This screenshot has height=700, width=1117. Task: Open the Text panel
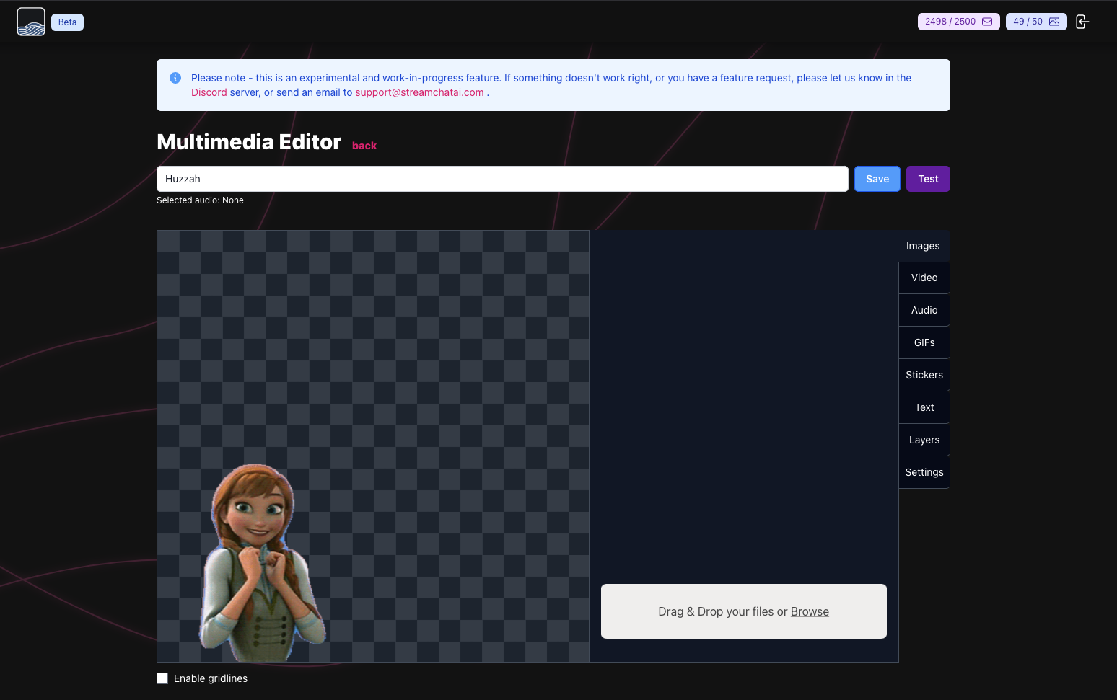[924, 407]
